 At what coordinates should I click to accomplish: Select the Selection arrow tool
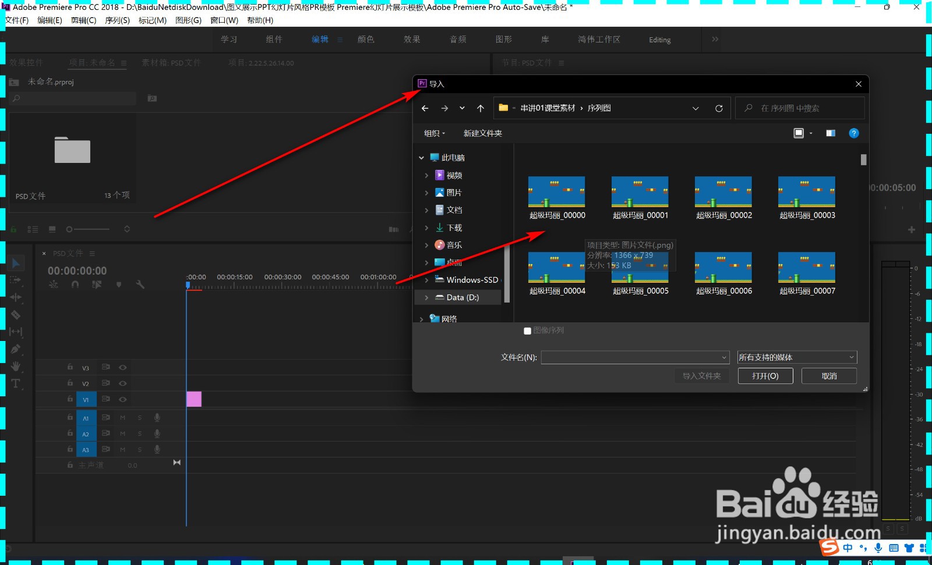[x=16, y=263]
